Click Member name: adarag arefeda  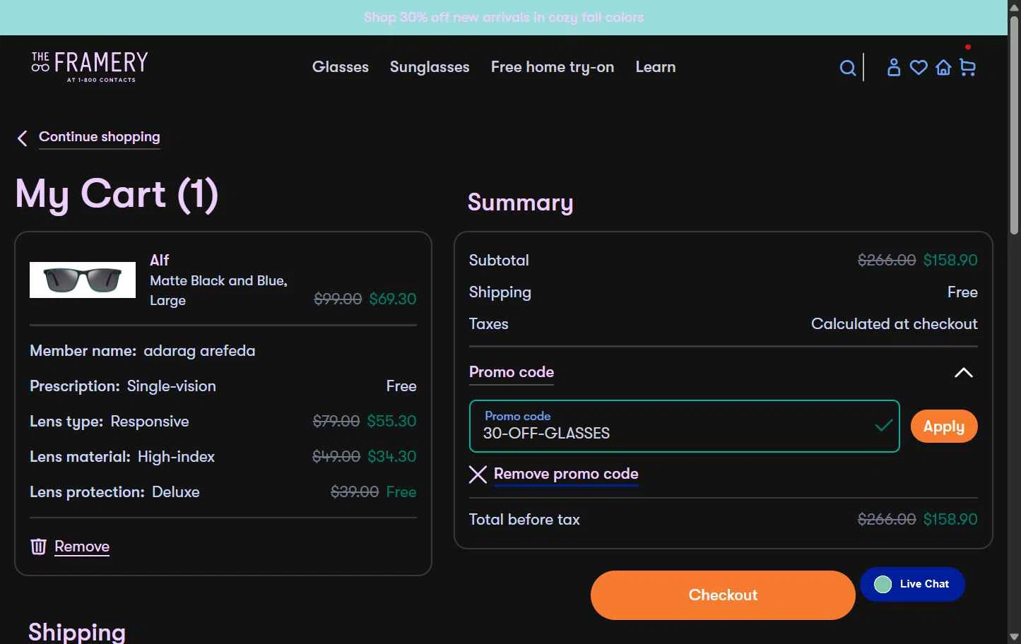pyautogui.click(x=143, y=351)
